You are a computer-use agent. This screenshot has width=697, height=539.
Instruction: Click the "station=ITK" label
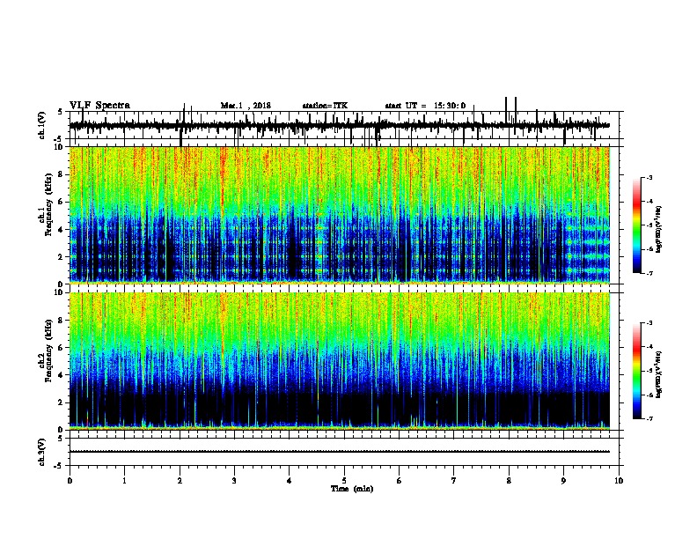coord(325,106)
